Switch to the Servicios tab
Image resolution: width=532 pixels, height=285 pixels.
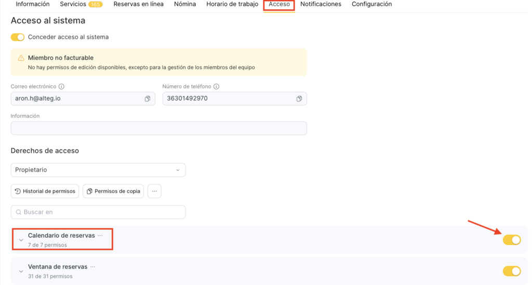81,4
